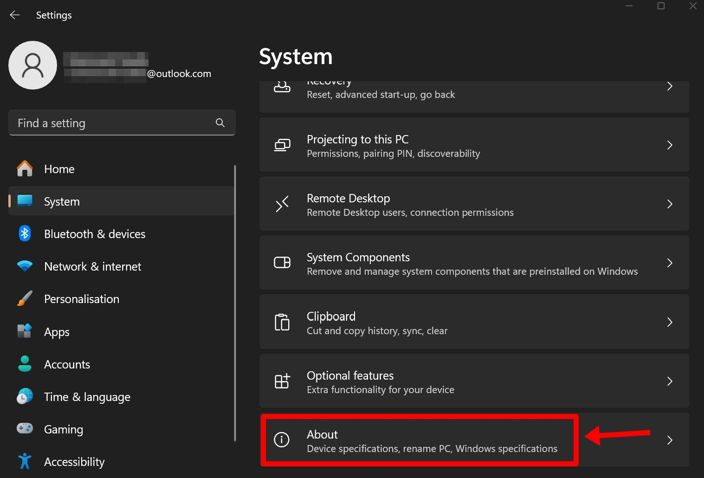This screenshot has width=704, height=478.
Task: Open System Components via chevron arrow
Action: (x=670, y=263)
